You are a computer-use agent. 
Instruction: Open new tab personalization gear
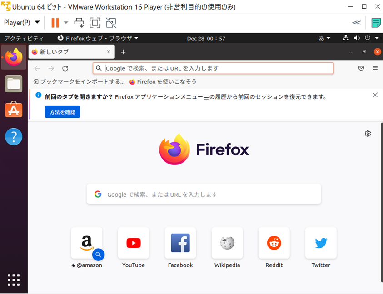click(x=368, y=134)
